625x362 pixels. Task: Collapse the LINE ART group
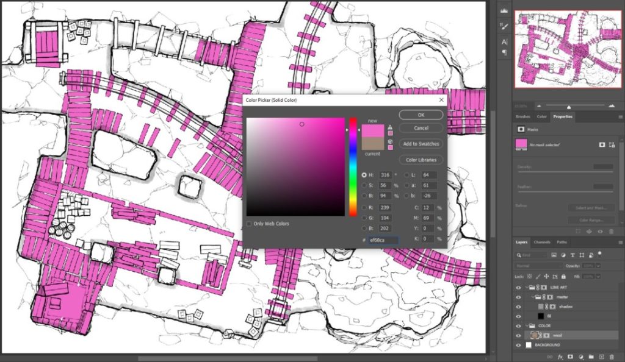(527, 287)
